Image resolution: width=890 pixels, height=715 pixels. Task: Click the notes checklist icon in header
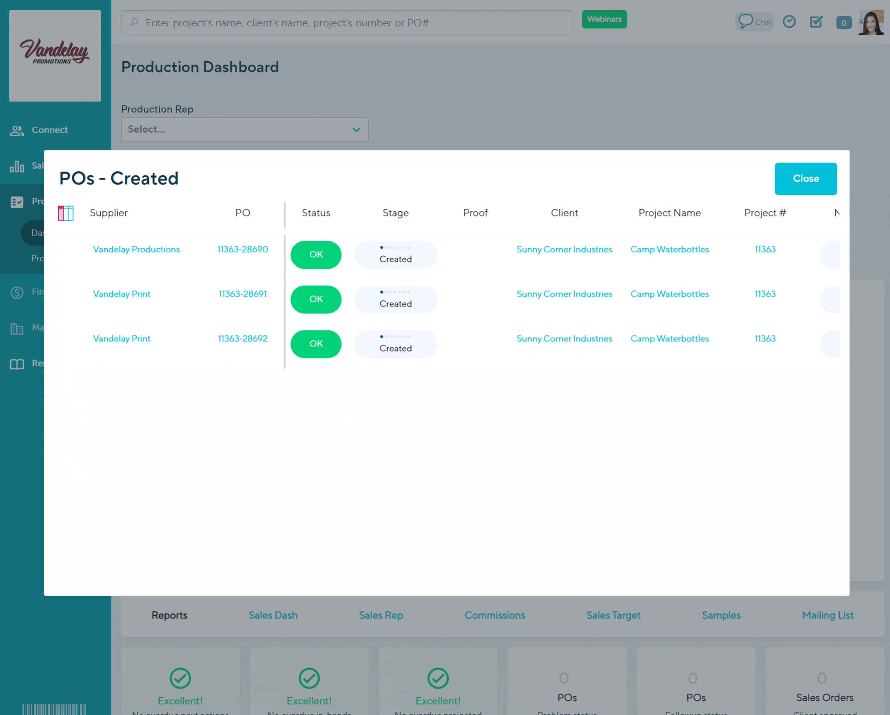tap(816, 22)
